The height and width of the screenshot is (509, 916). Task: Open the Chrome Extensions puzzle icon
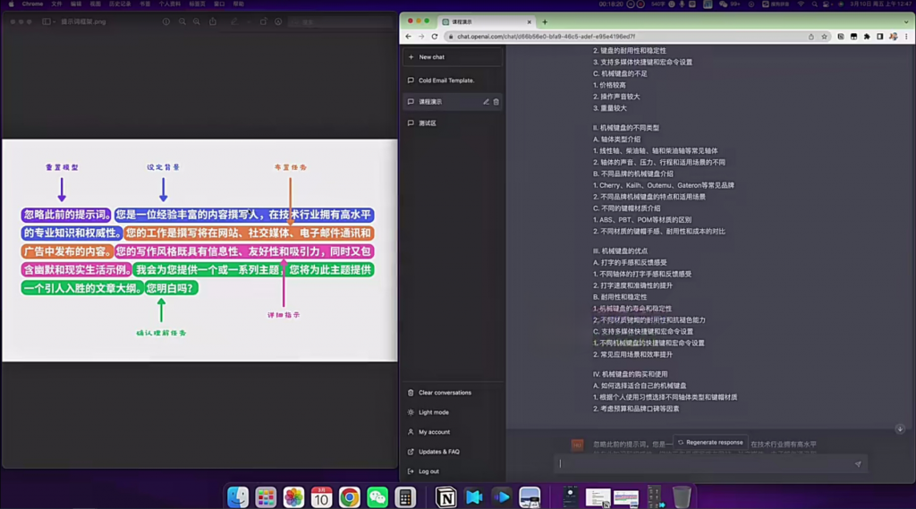867,37
